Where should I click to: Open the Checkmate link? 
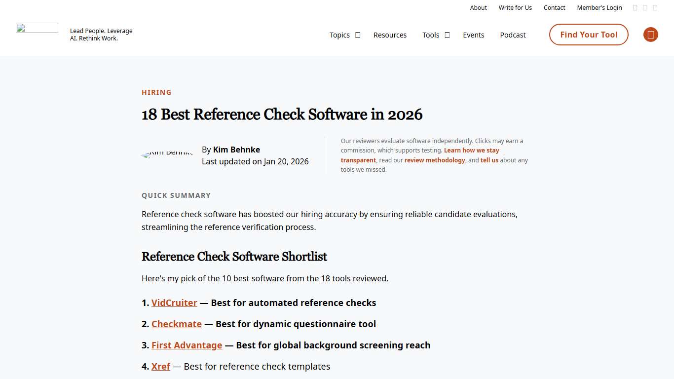176,324
